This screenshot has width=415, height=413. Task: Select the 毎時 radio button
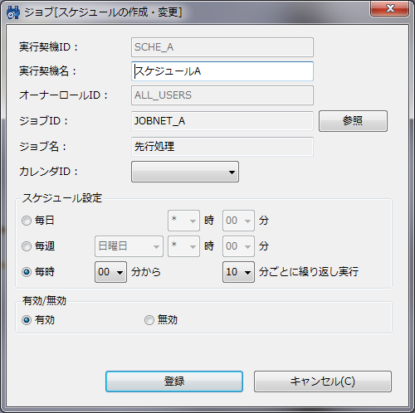(27, 272)
